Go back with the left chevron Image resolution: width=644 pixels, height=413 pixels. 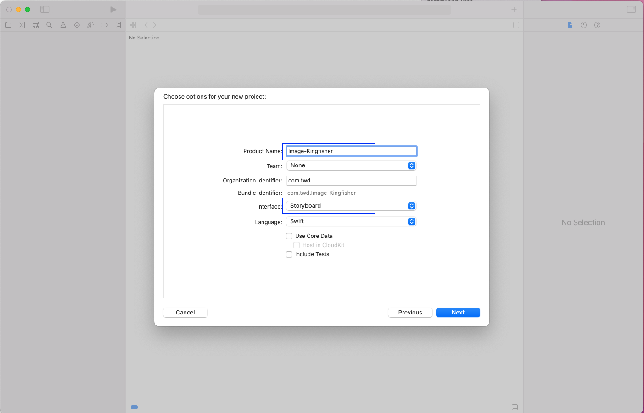tap(146, 25)
